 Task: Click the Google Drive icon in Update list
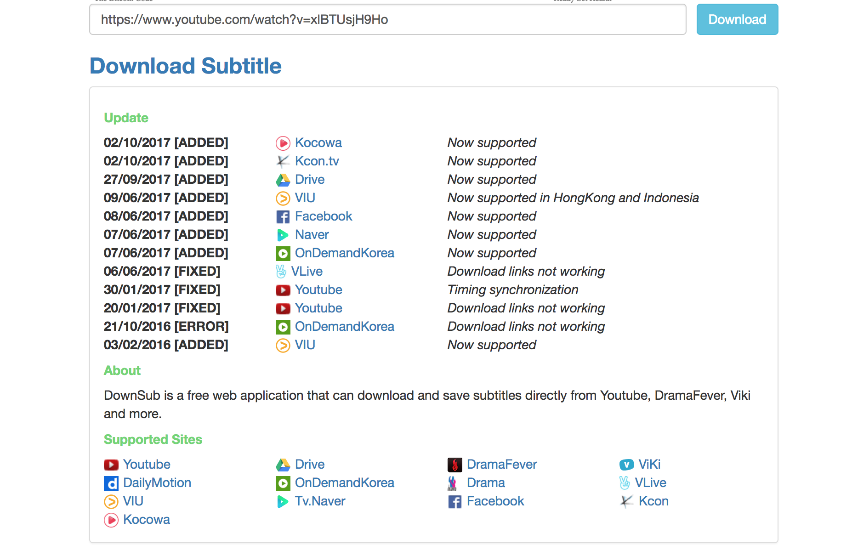[283, 180]
